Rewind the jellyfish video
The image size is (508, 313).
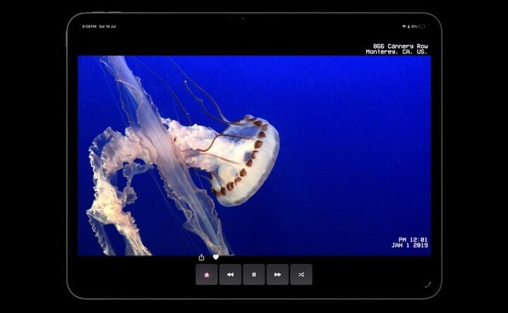tap(230, 274)
